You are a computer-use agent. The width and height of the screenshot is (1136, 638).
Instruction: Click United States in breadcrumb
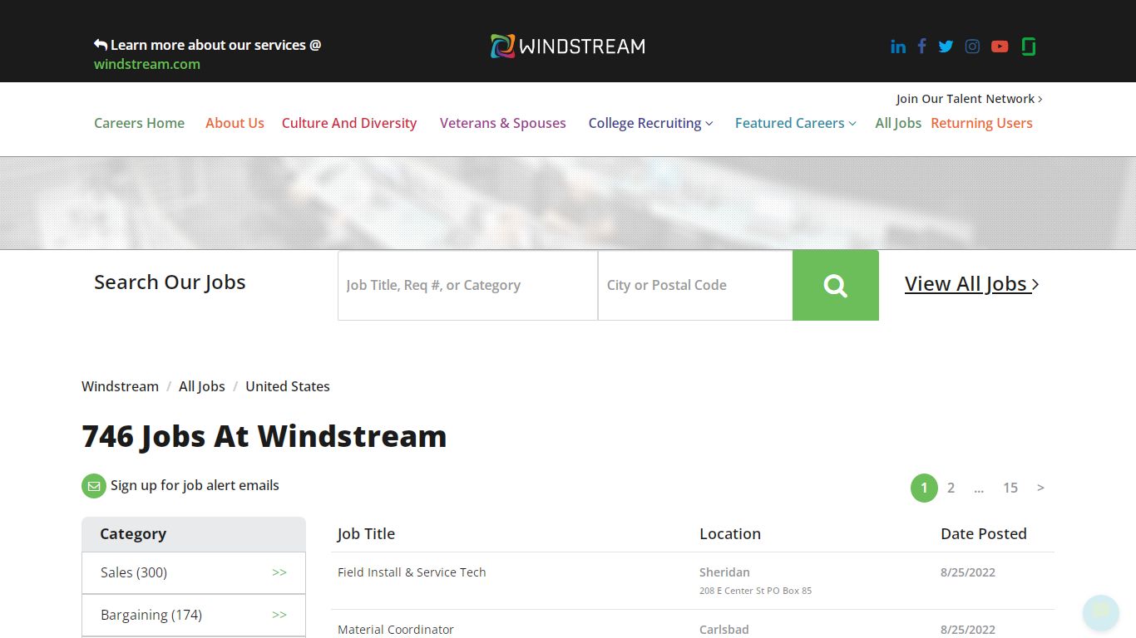288,386
